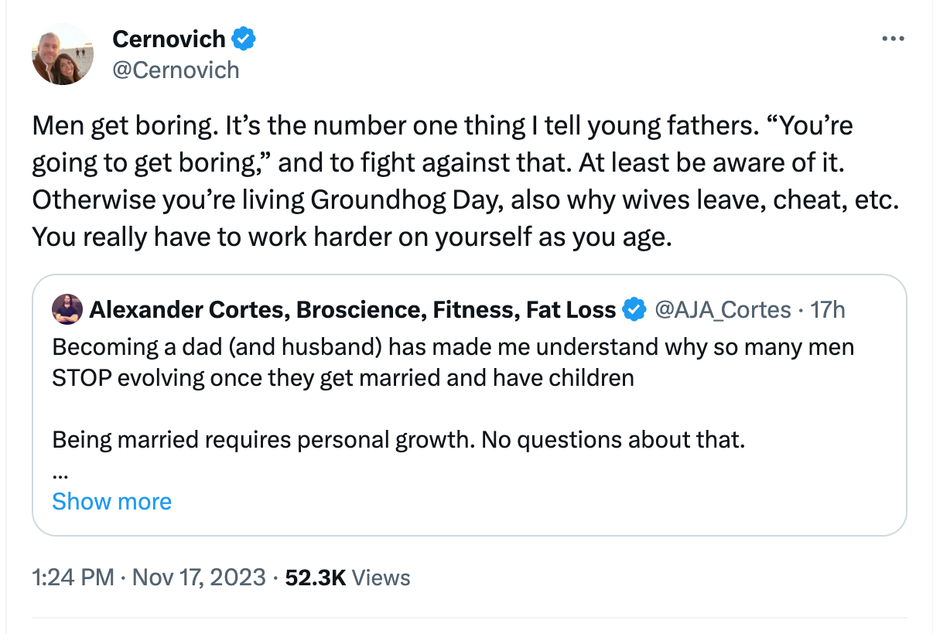Open the tweet options ellipsis menu
933x634 pixels.
tap(894, 37)
